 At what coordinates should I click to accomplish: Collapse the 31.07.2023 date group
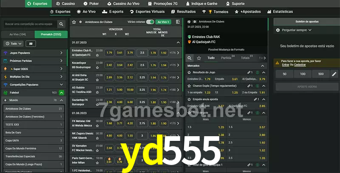178,43
